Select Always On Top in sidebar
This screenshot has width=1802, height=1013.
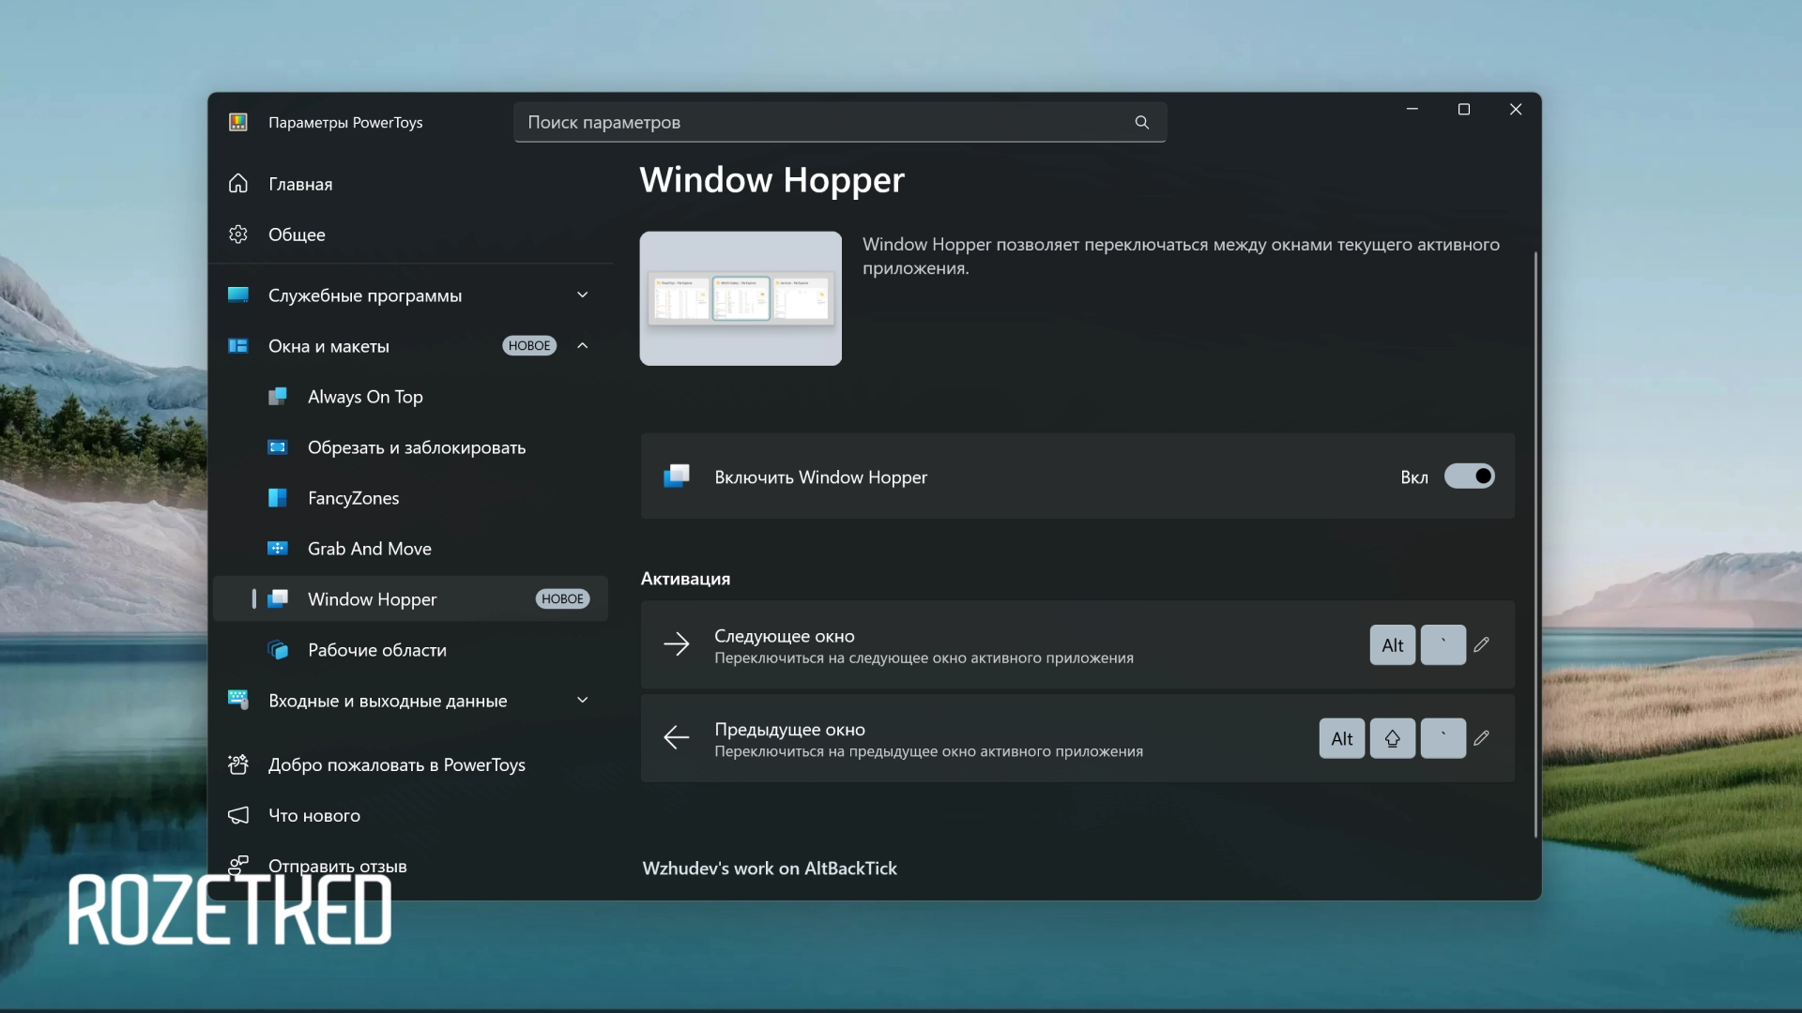point(411,397)
